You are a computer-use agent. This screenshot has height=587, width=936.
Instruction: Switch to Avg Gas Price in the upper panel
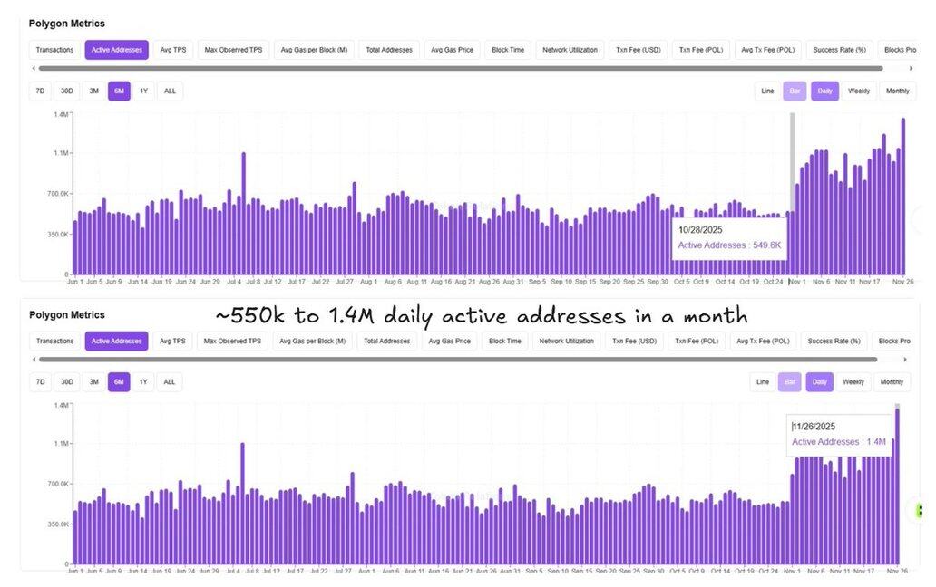[x=452, y=50]
